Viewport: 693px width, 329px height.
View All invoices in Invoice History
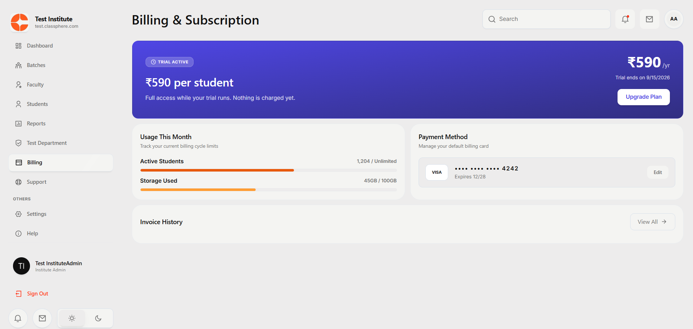pos(652,222)
